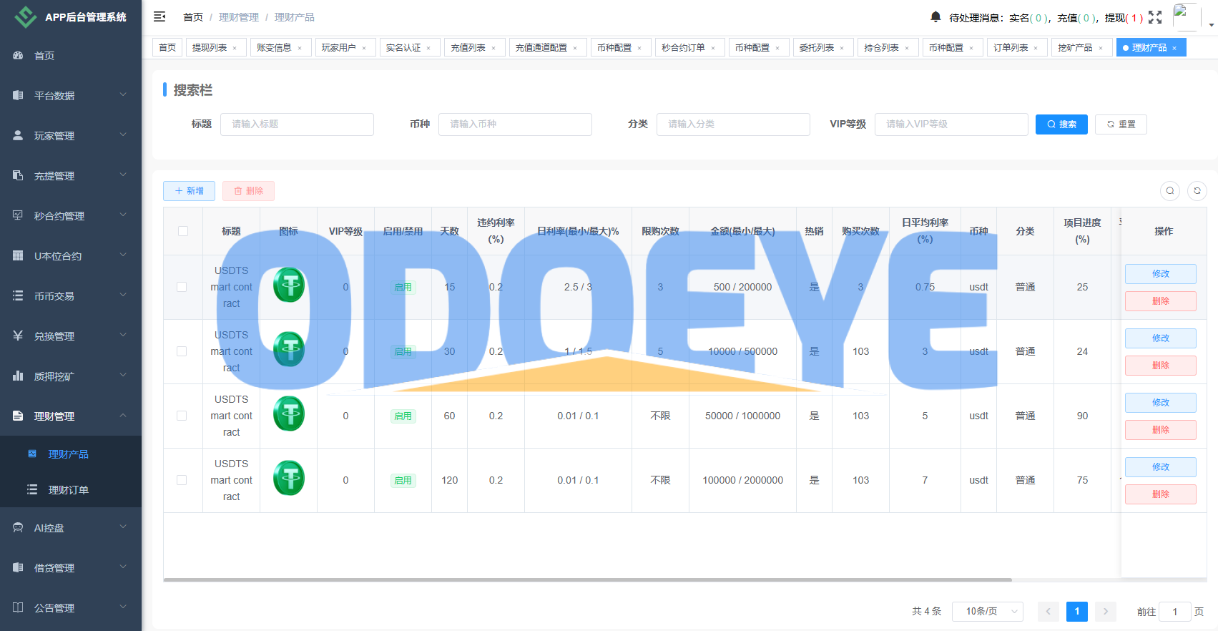
Task: Click the 首页 dashboard sidebar icon
Action: (18, 55)
